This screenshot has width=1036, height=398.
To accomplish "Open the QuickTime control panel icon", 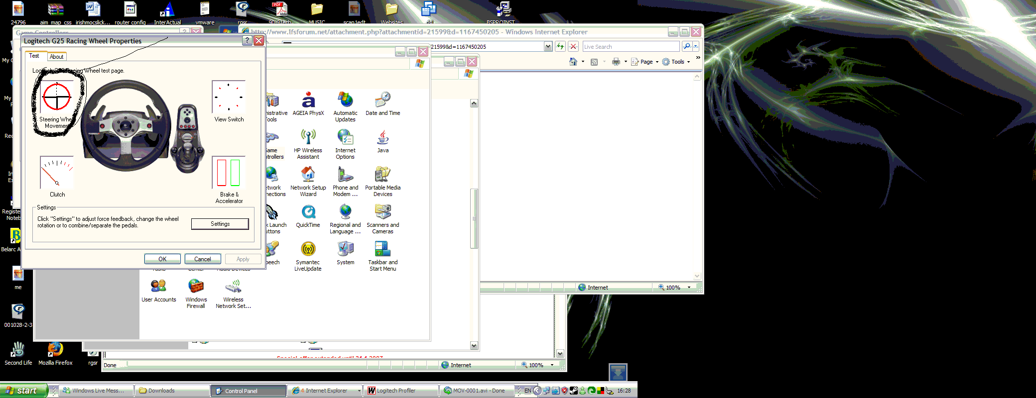I will 308,215.
